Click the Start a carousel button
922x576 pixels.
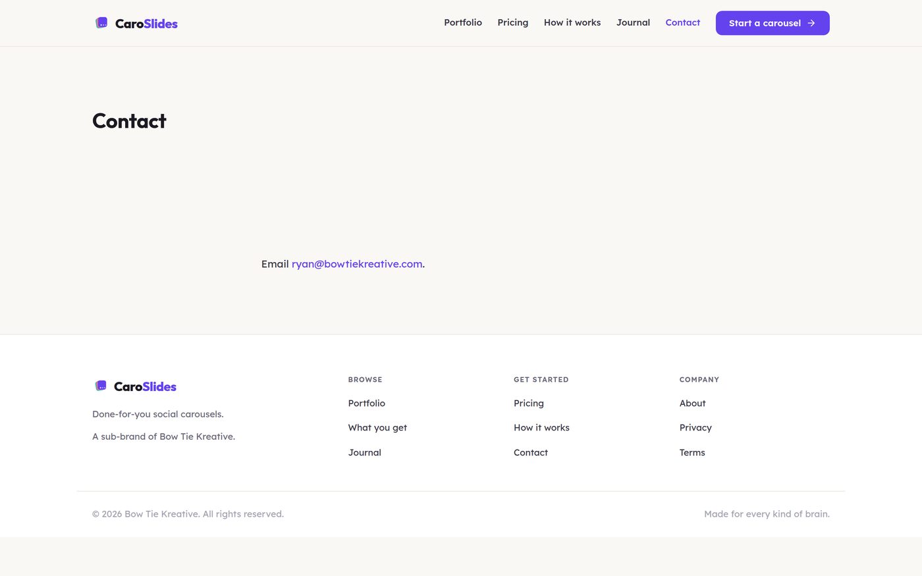tap(773, 23)
